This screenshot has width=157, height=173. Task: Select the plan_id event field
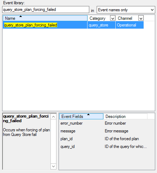point(66,139)
